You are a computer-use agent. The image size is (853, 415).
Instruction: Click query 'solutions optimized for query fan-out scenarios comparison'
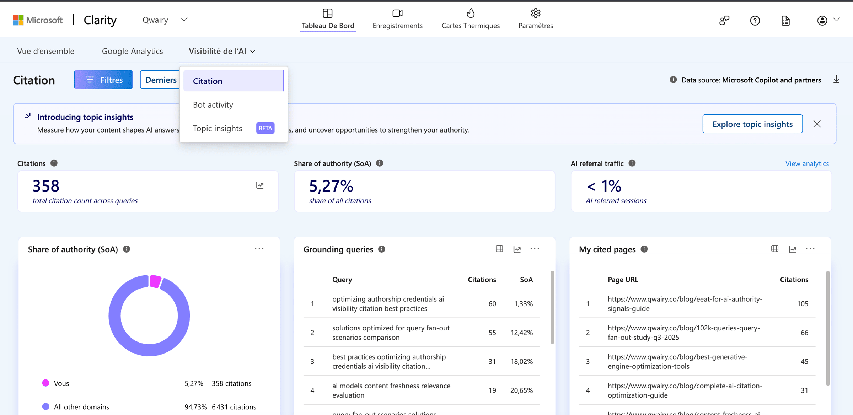(391, 333)
